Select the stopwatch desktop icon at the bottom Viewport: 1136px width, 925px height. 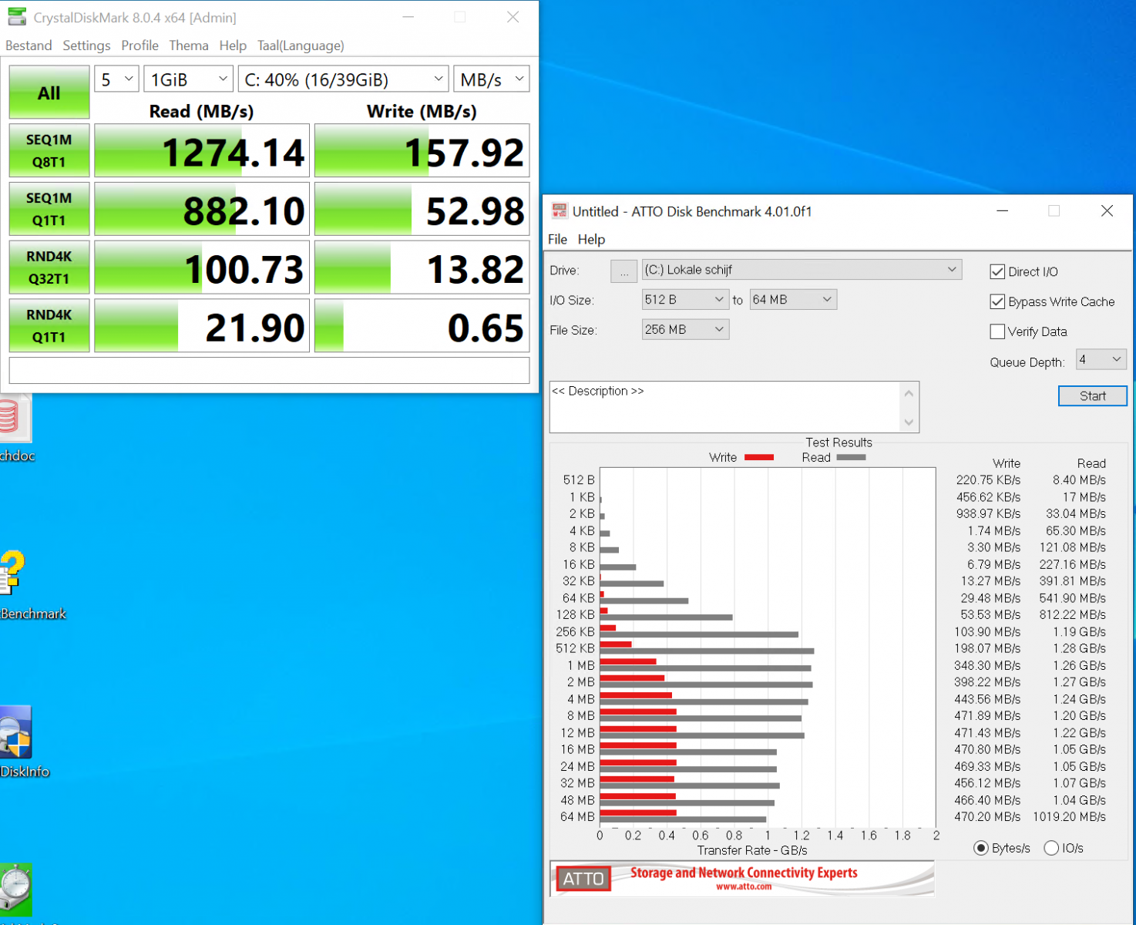click(x=15, y=891)
